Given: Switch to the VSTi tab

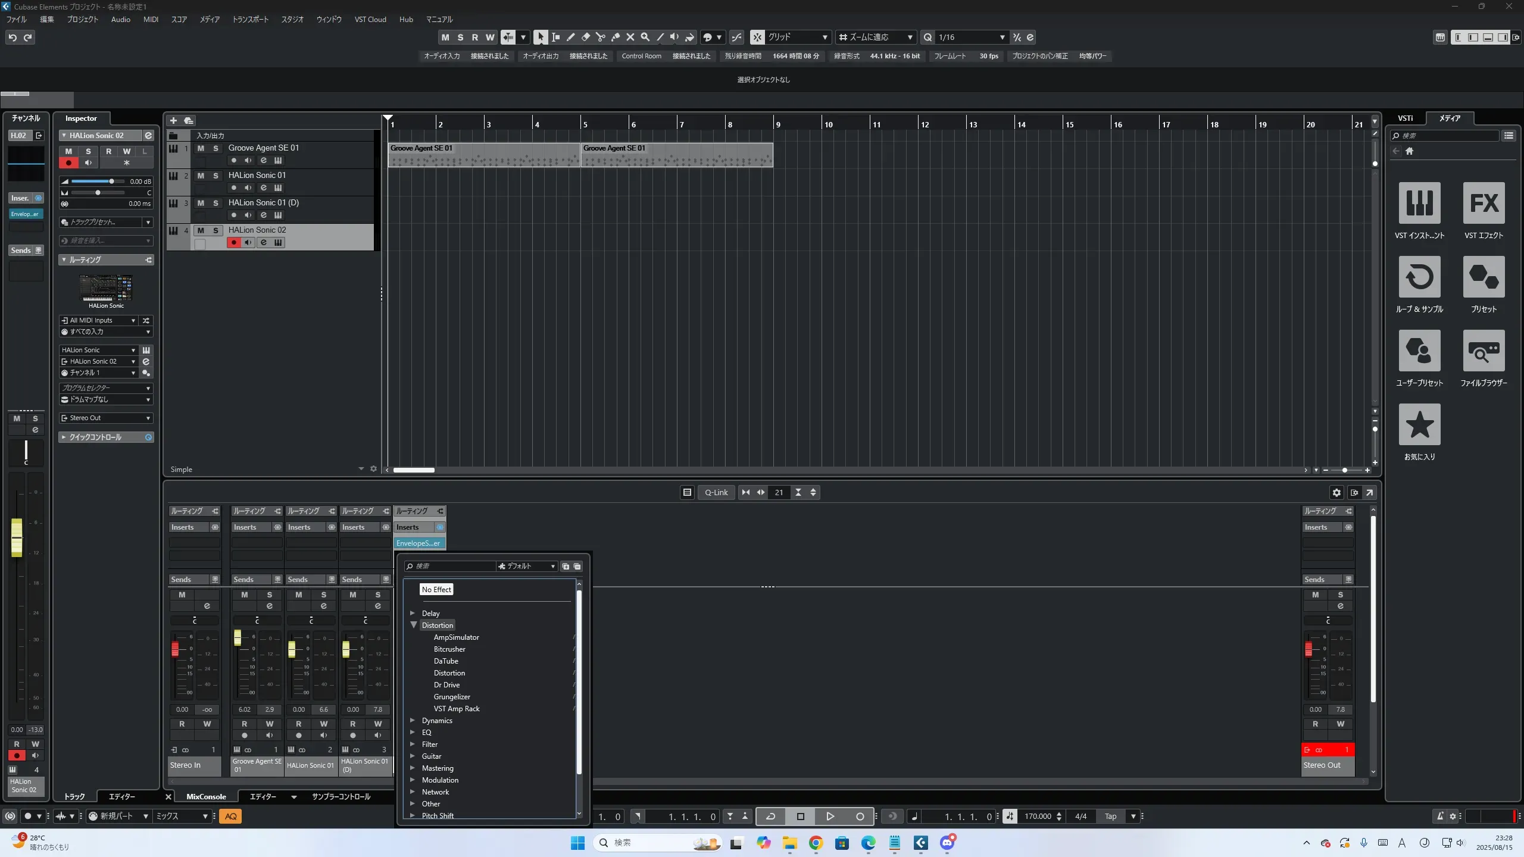Looking at the screenshot, I should 1405,118.
